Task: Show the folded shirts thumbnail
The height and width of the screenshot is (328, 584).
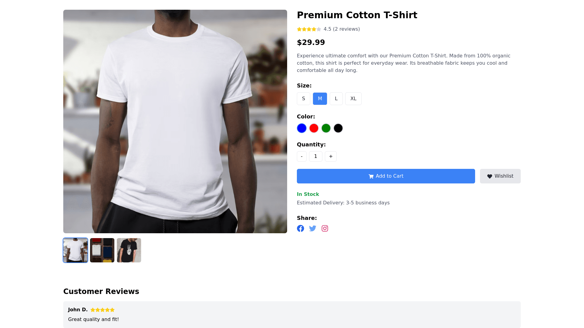Action: pyautogui.click(x=102, y=250)
